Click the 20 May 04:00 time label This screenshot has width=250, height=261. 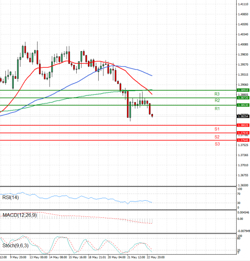coord(117,257)
